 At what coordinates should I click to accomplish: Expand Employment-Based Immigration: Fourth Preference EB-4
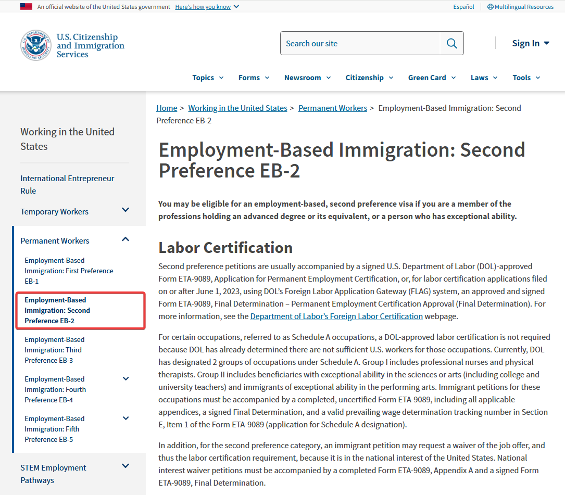pyautogui.click(x=125, y=378)
